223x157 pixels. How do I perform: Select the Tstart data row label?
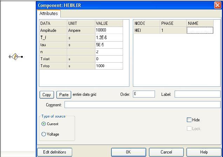pyautogui.click(x=53, y=59)
